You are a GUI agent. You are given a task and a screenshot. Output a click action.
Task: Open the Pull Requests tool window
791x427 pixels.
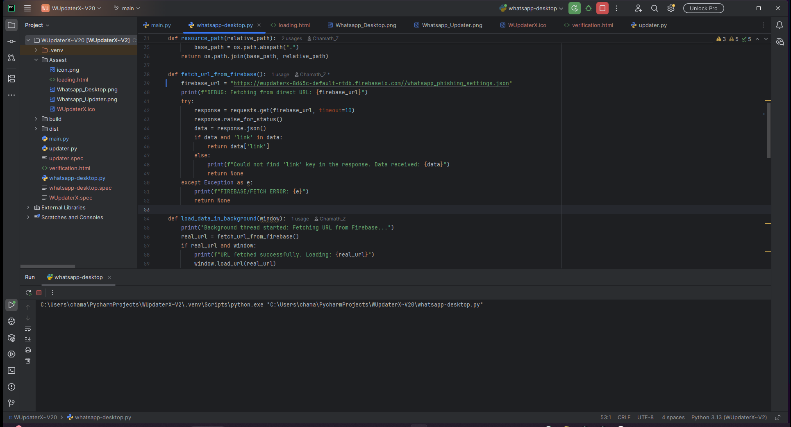[11, 58]
